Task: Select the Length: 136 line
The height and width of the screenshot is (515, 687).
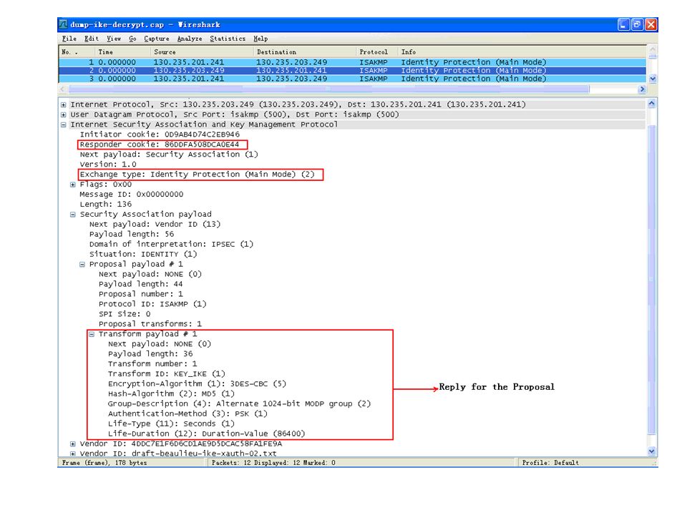Action: (106, 205)
